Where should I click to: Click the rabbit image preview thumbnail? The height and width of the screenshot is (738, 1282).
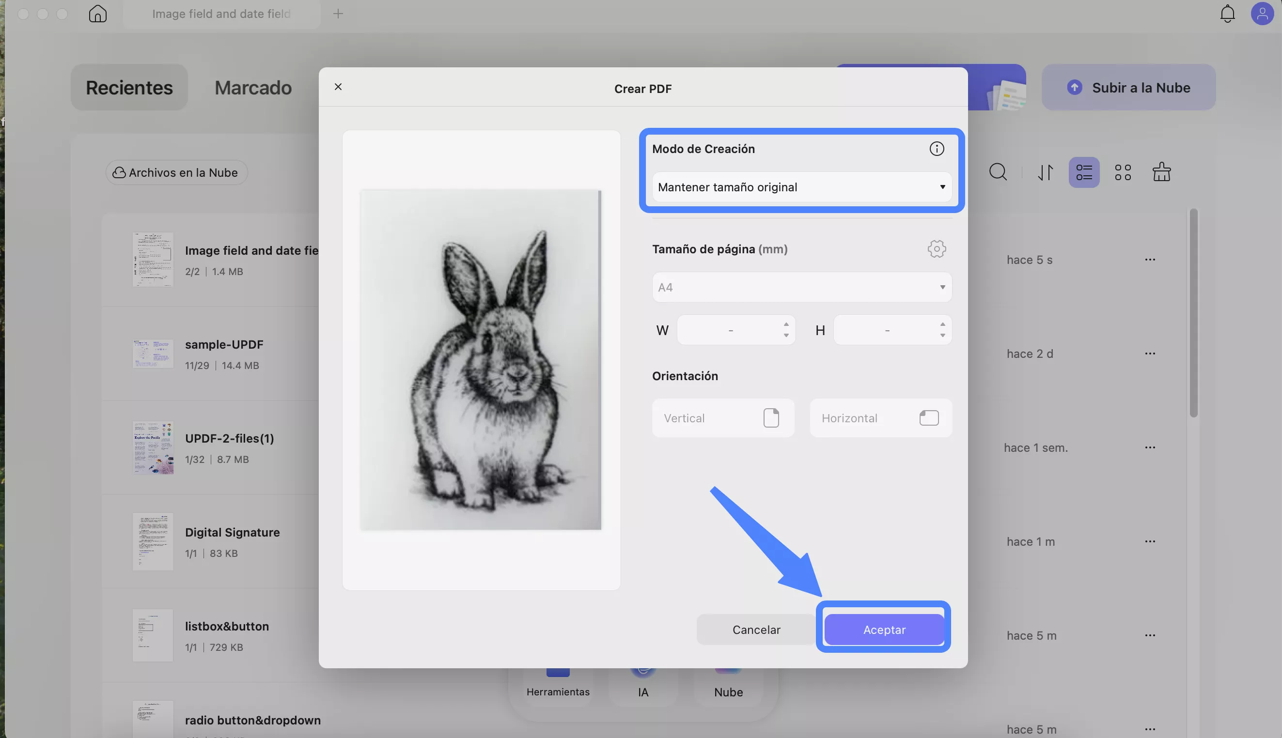pos(480,360)
